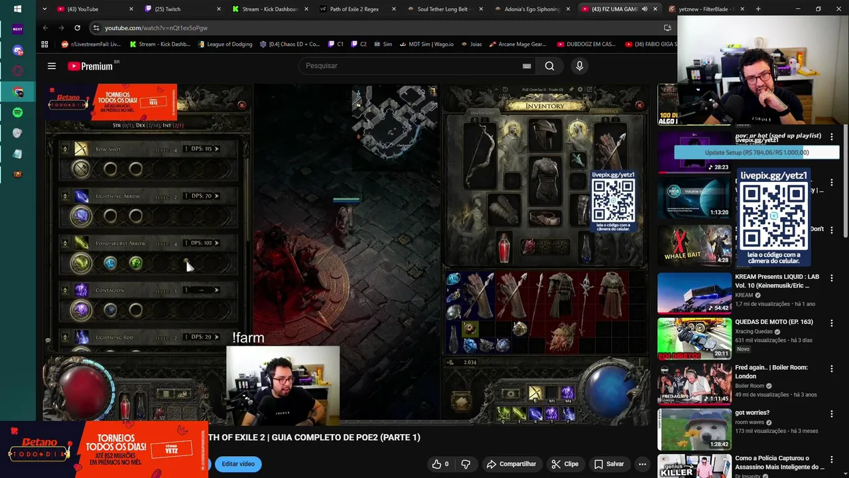Open site info icon in address bar
Screen dimensions: 849x478
pyautogui.click(x=96, y=28)
